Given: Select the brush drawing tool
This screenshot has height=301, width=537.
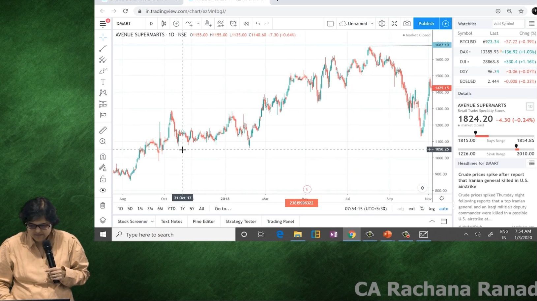Looking at the screenshot, I should [x=103, y=71].
